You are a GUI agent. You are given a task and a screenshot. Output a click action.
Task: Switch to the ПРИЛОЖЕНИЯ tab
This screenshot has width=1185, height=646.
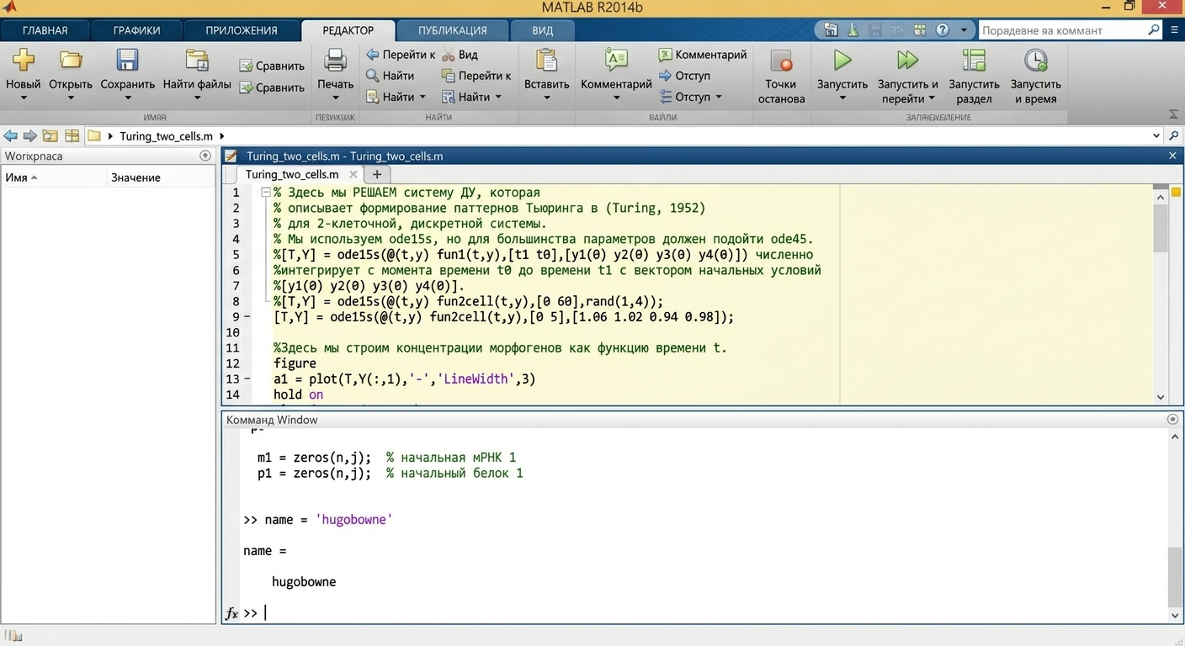pos(242,30)
